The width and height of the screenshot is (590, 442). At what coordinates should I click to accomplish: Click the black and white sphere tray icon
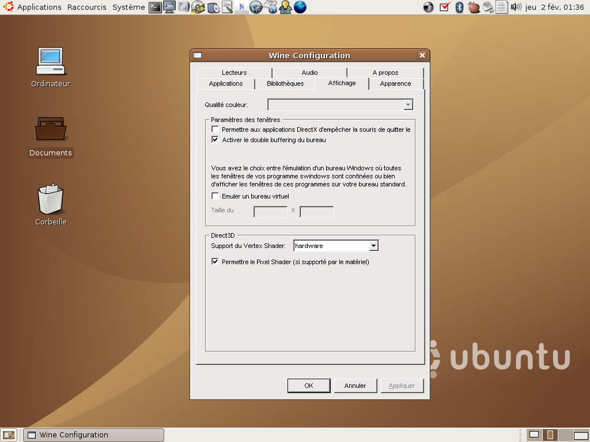click(x=428, y=7)
